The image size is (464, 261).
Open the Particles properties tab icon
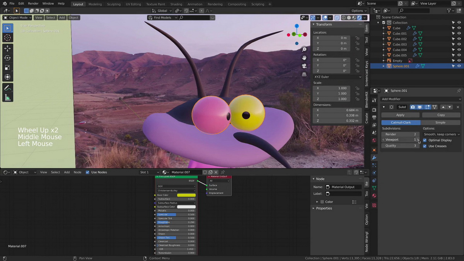tap(374, 165)
